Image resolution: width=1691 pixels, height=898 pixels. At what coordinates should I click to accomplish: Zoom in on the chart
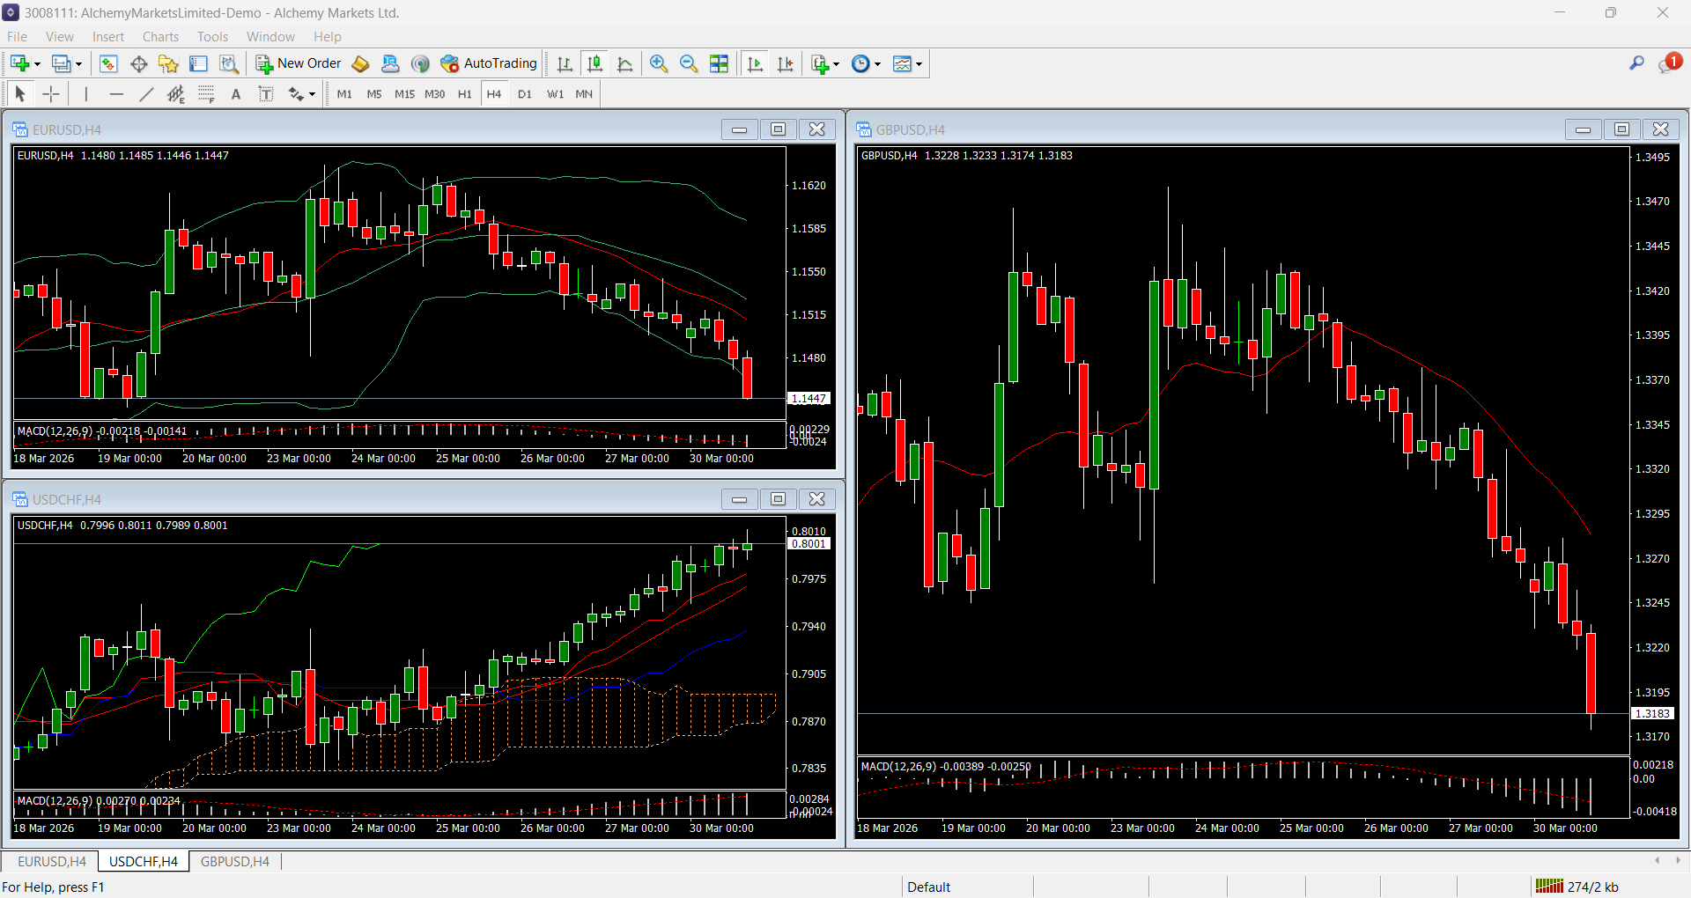point(659,63)
